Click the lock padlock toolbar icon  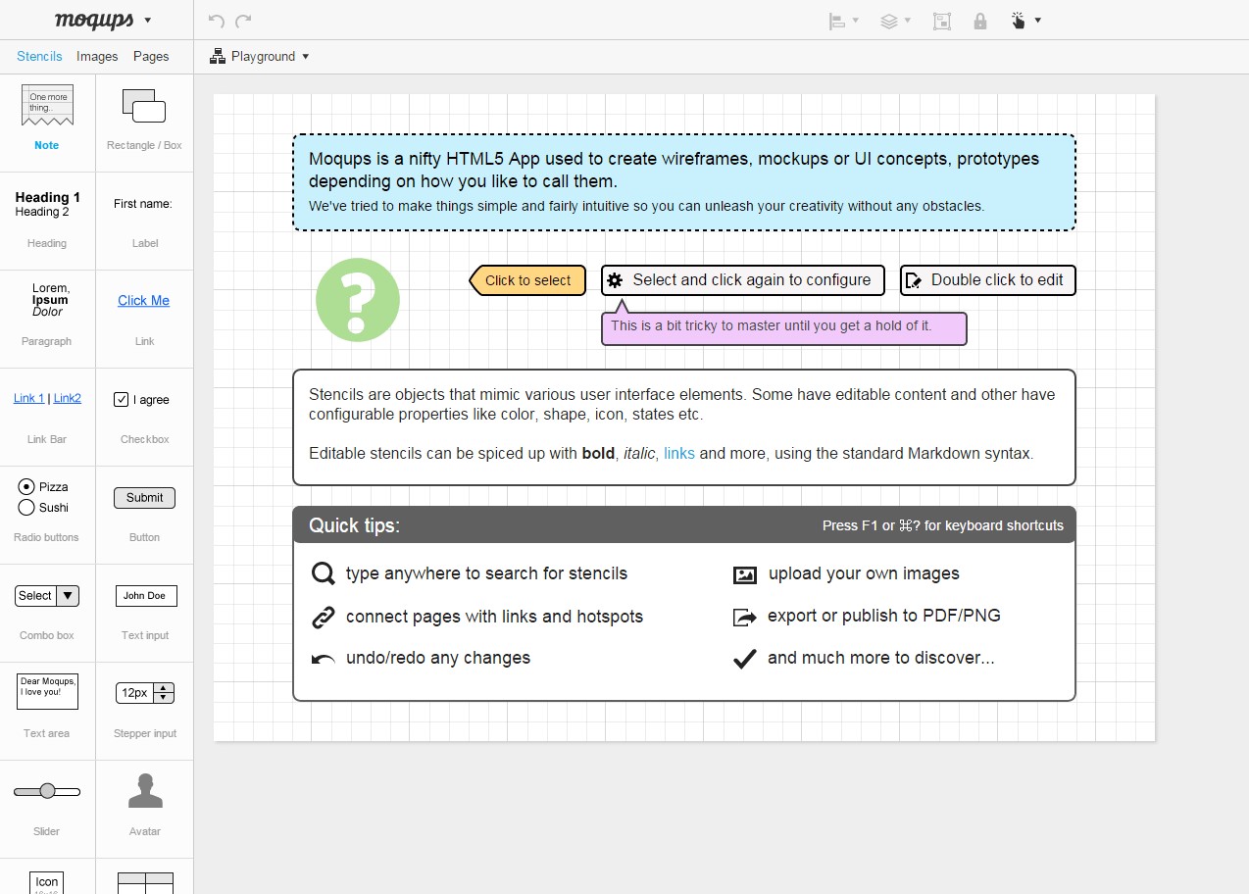(x=980, y=21)
